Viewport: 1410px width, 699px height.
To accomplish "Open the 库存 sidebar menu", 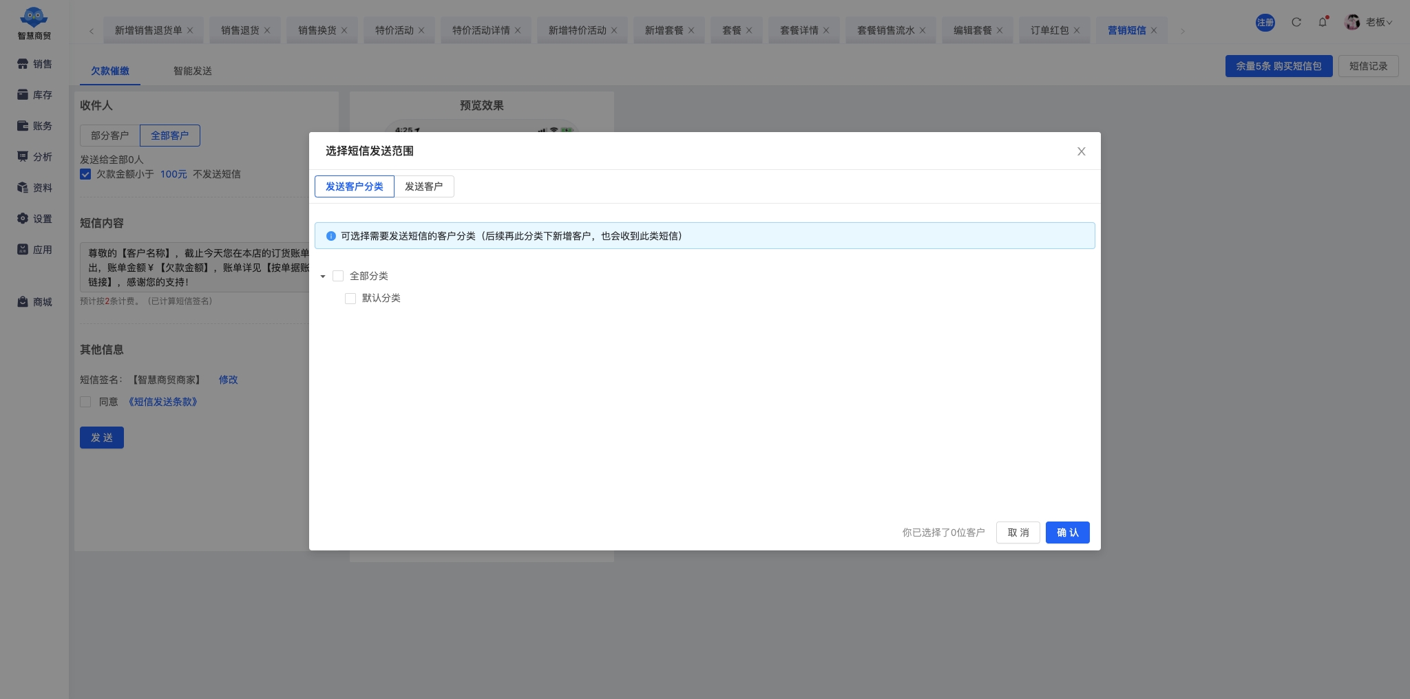I will click(x=34, y=95).
